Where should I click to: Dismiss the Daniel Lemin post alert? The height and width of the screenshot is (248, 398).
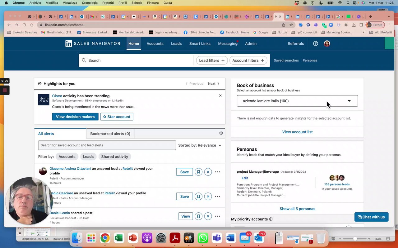[208, 216]
